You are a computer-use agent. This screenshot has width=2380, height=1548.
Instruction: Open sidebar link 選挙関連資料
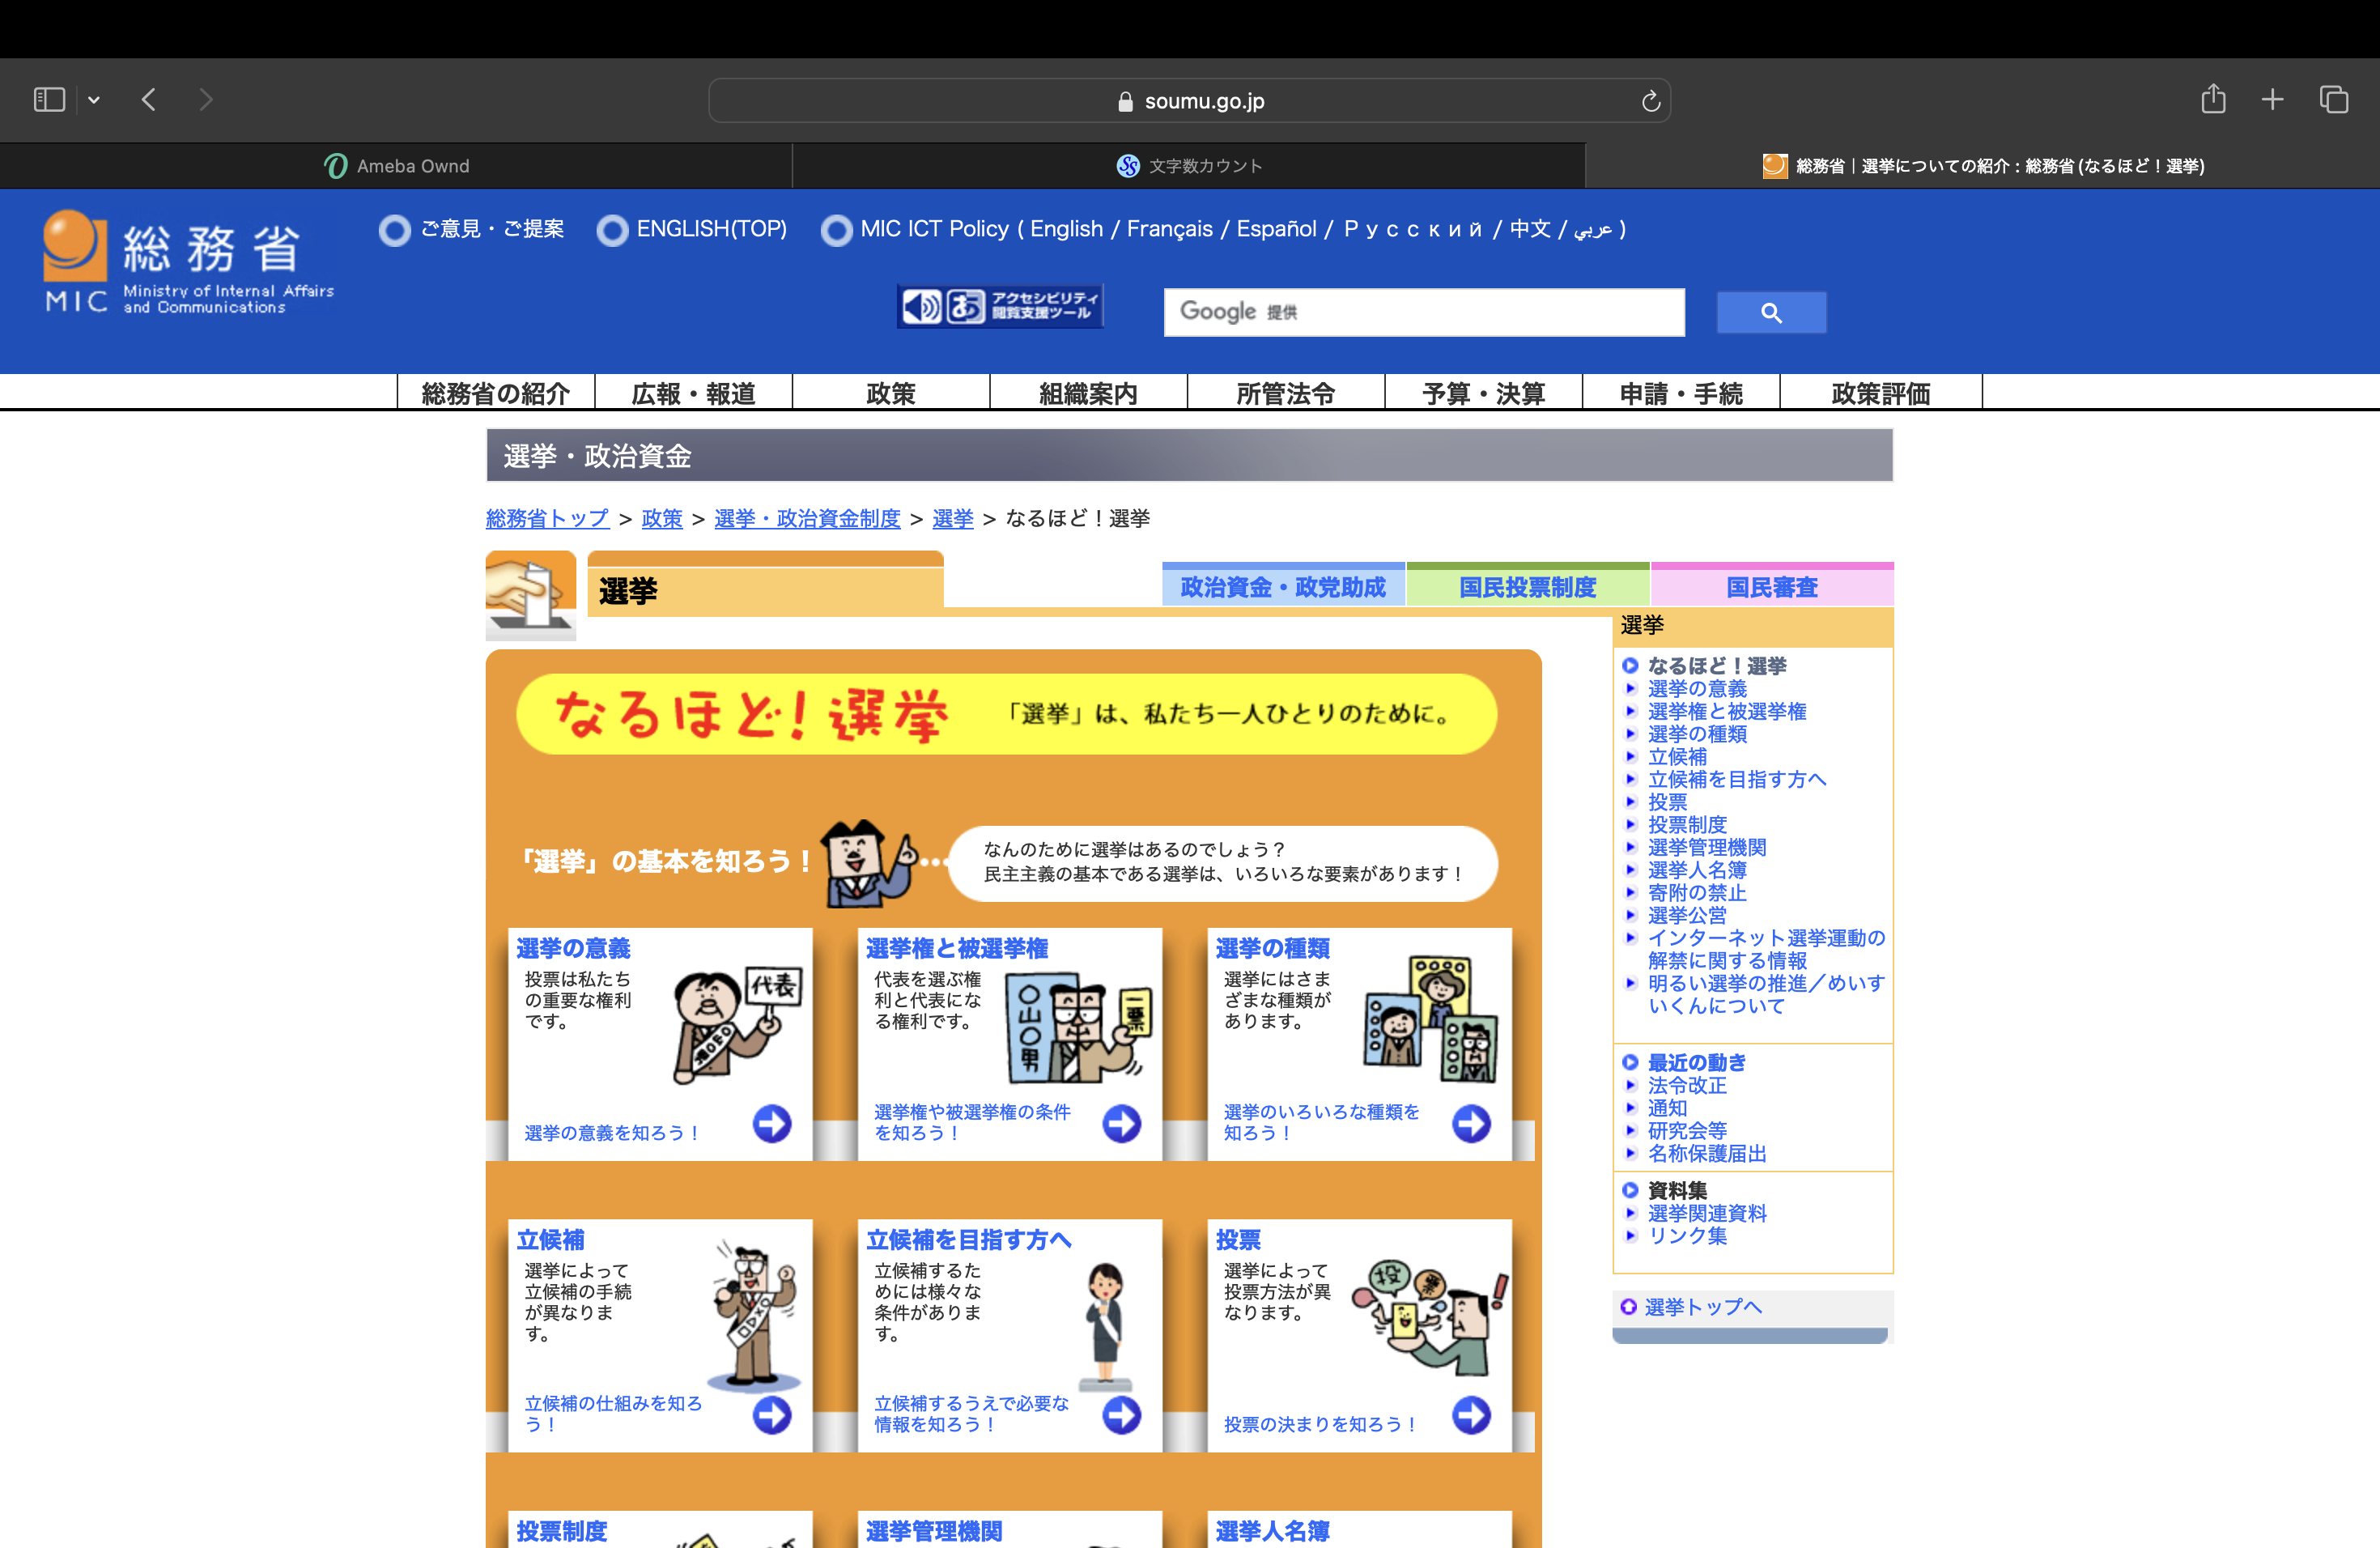point(1707,1213)
